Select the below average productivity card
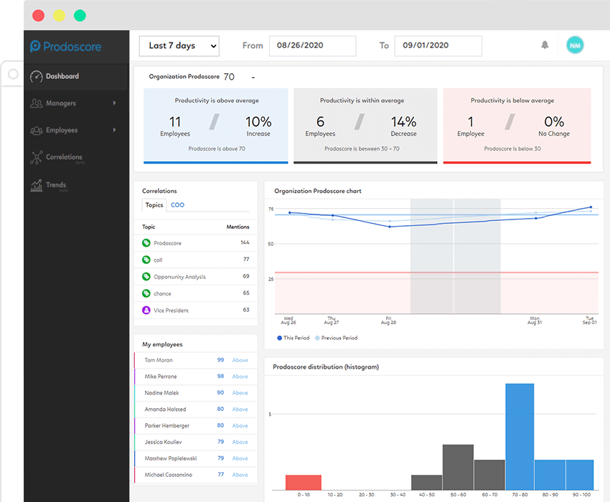 point(517,126)
